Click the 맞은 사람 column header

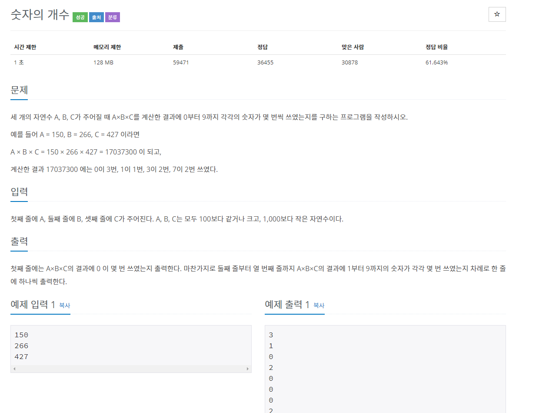[353, 47]
